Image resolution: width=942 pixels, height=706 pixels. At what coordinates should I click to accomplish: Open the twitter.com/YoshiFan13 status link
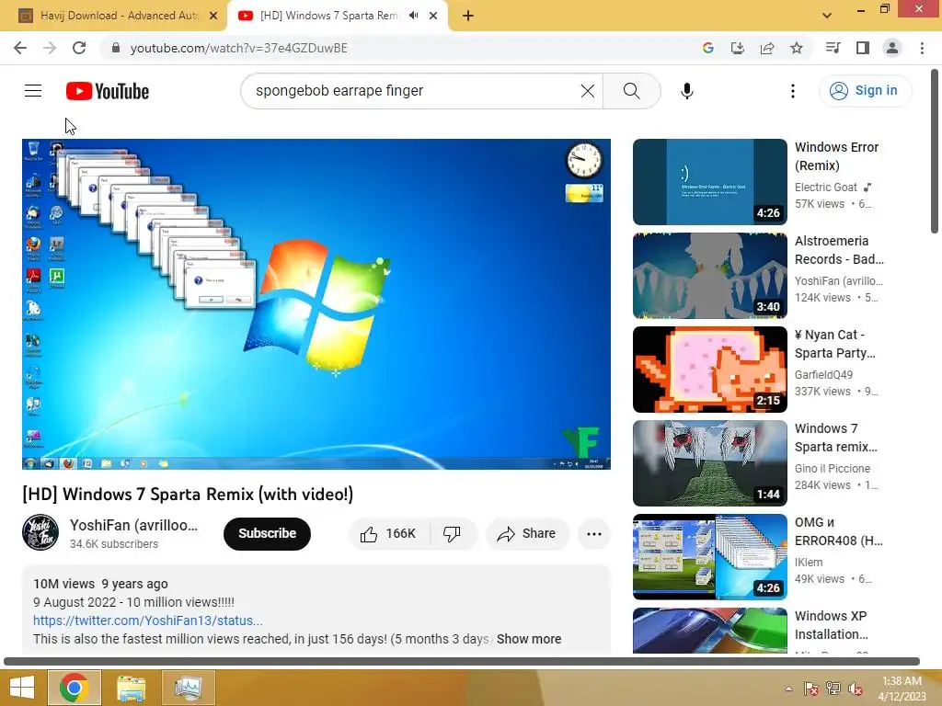click(148, 621)
